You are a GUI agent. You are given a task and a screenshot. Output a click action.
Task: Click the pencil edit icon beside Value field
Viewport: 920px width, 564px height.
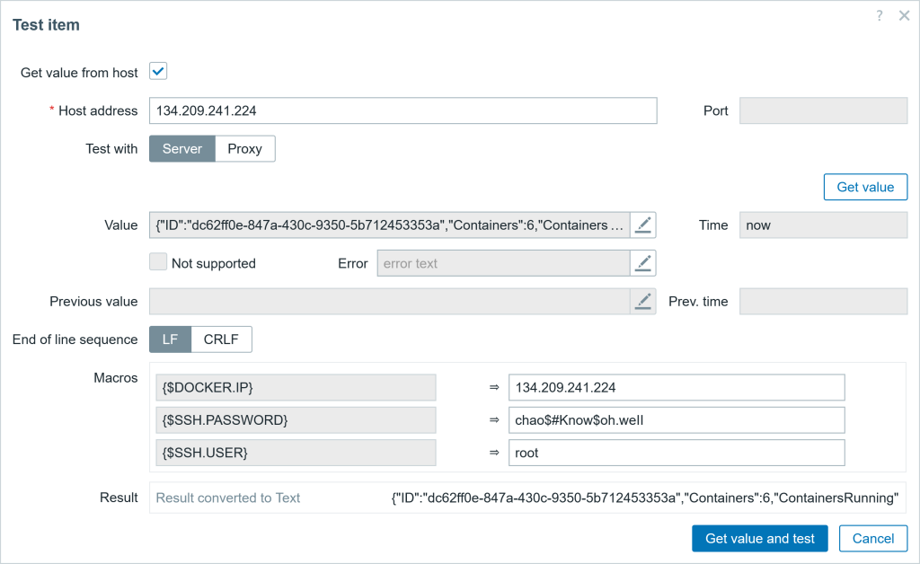tap(642, 225)
